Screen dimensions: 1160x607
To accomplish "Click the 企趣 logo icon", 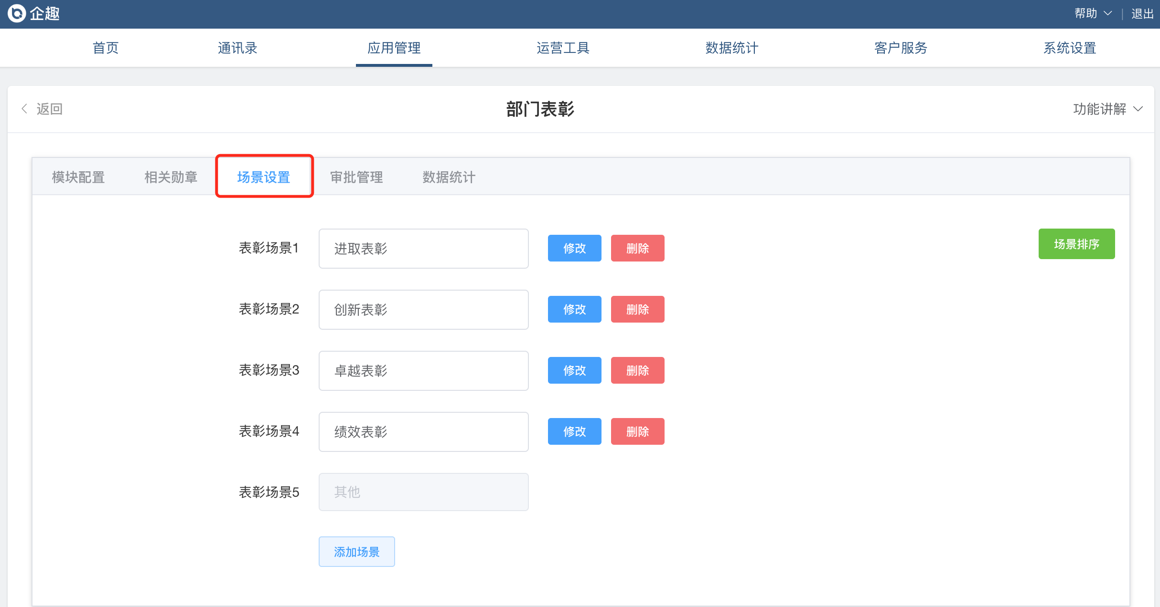I will [17, 13].
